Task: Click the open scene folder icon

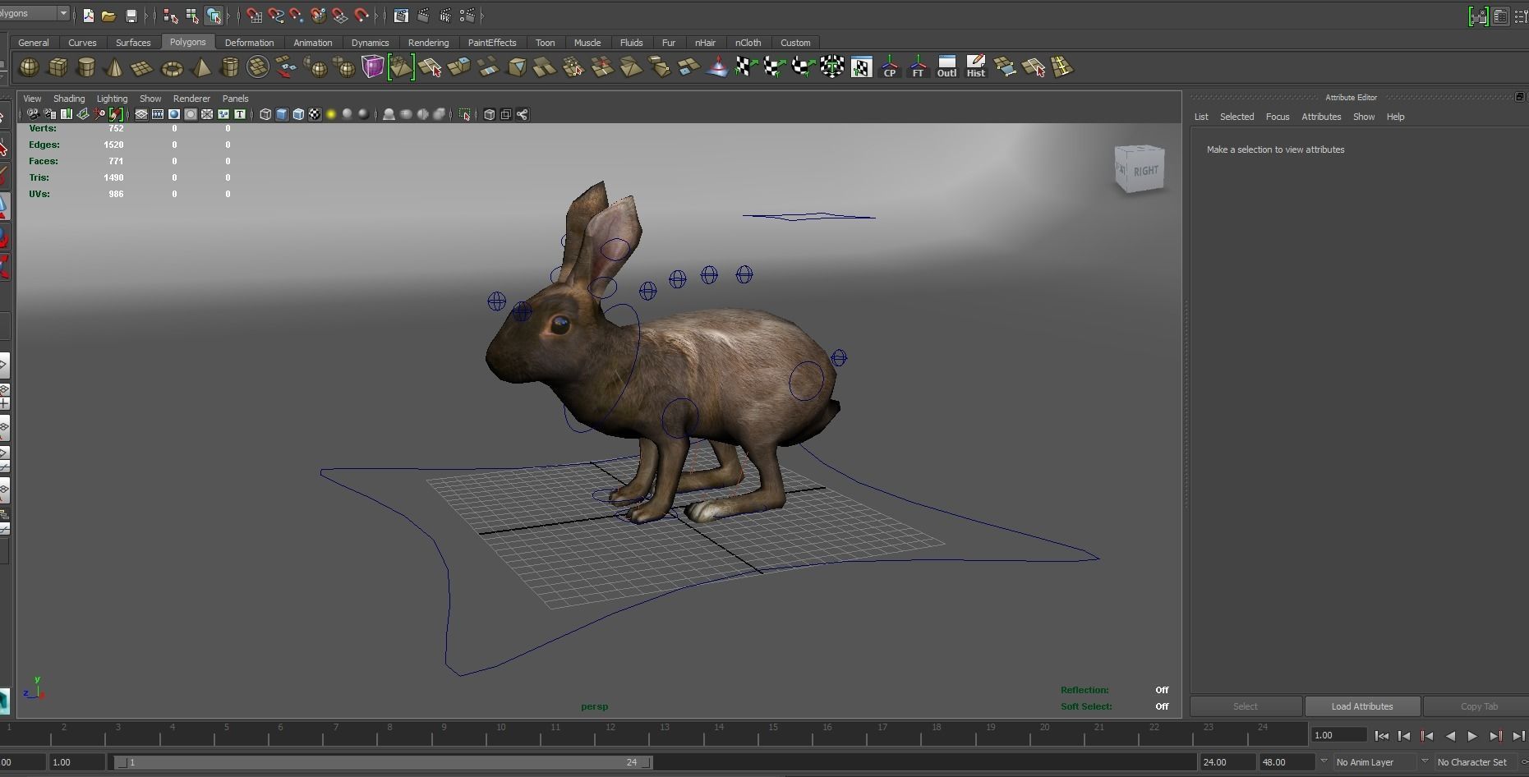Action: click(108, 16)
